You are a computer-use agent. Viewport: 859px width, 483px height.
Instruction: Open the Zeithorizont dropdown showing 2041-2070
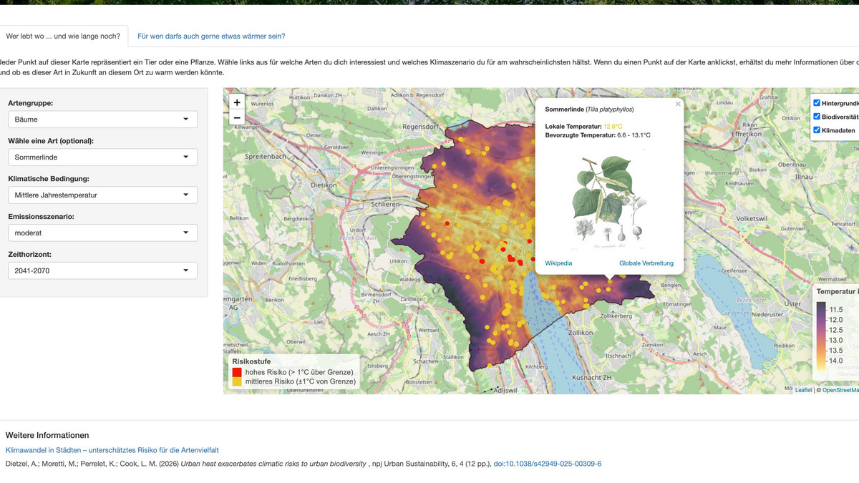(103, 270)
